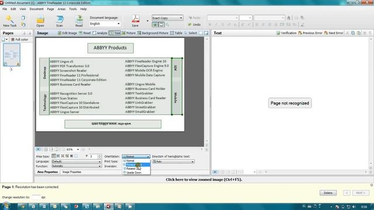Screen dimensions: 374x210
Task: Select the Picture area tool
Action: tap(129, 33)
